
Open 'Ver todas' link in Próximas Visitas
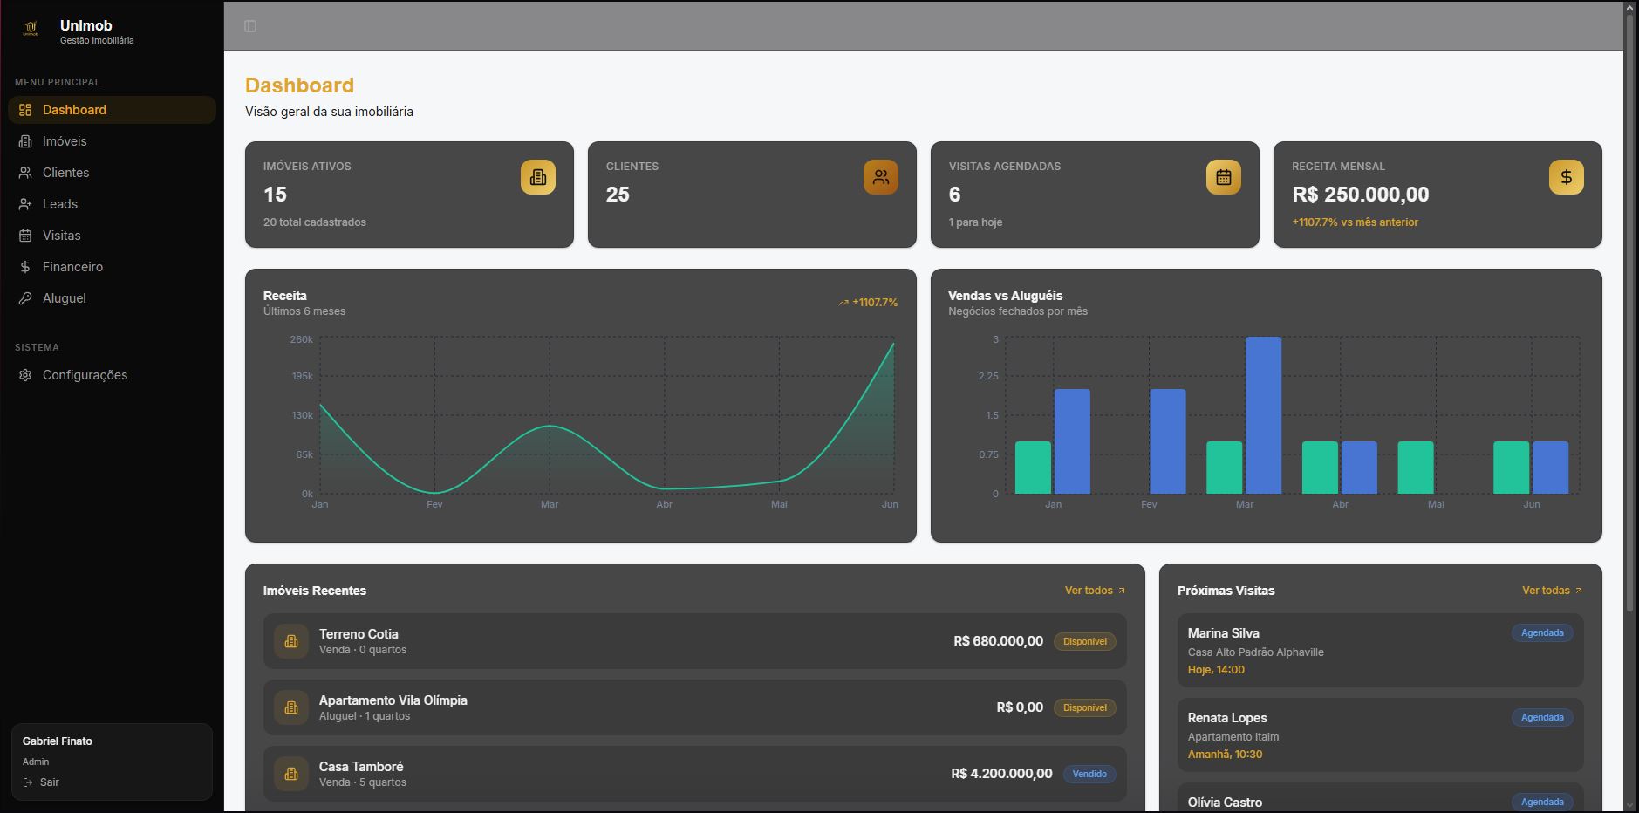point(1553,591)
